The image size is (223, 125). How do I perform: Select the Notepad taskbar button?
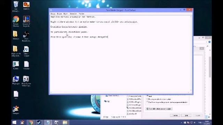[x=48, y=122]
